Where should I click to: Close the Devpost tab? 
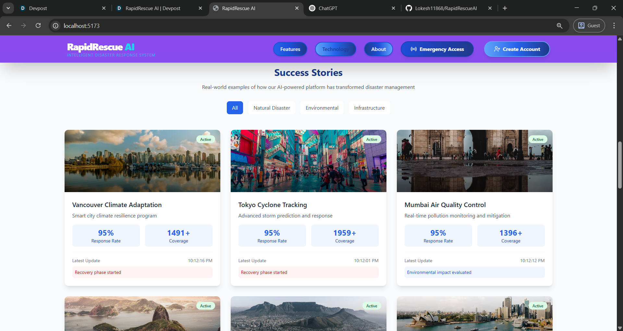(104, 8)
